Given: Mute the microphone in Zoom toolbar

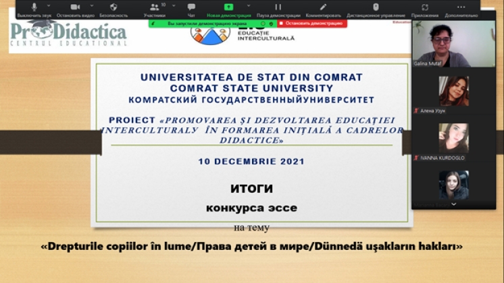Looking at the screenshot, I should tap(34, 7).
